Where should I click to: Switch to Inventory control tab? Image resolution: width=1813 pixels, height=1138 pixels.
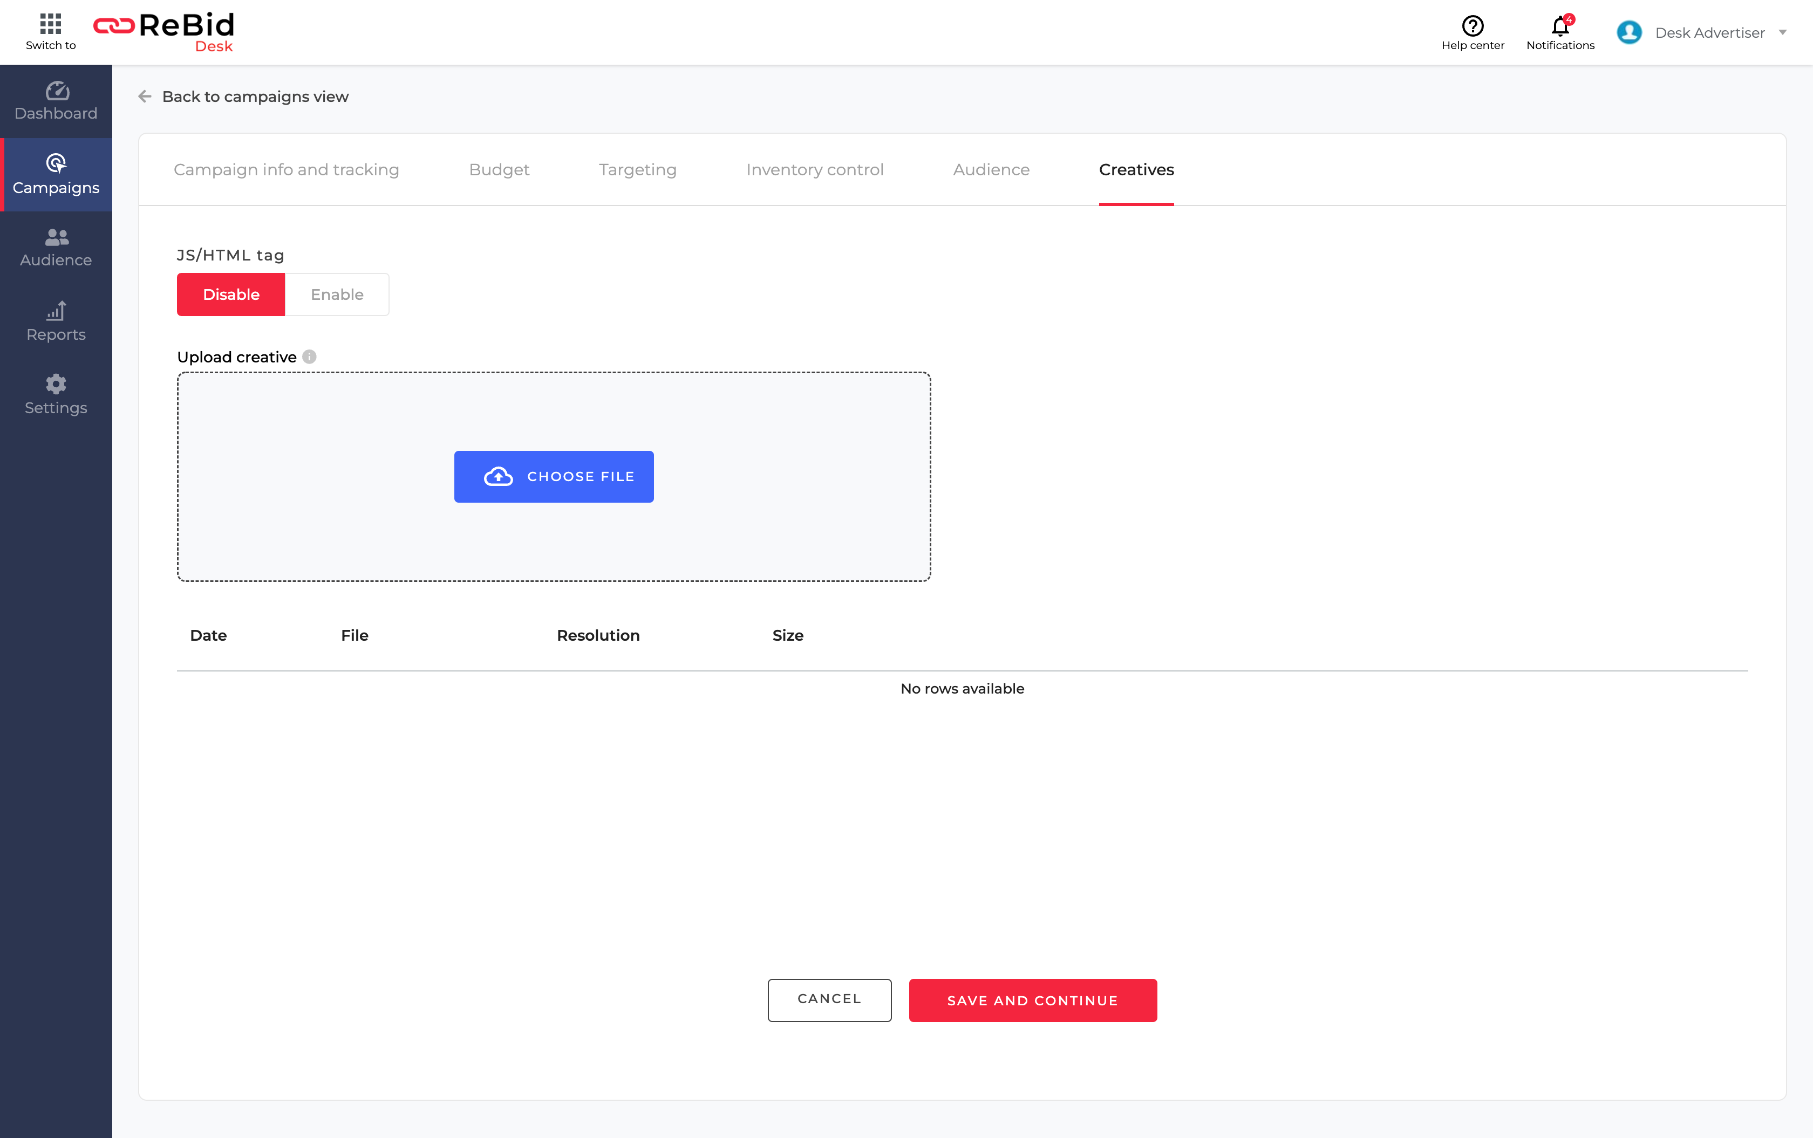pyautogui.click(x=815, y=169)
